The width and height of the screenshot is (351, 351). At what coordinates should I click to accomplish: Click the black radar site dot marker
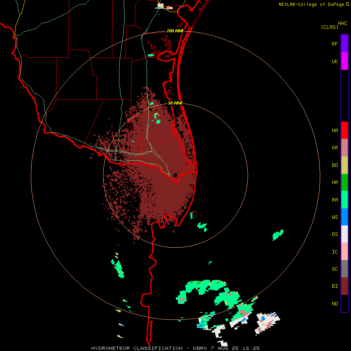175,175
